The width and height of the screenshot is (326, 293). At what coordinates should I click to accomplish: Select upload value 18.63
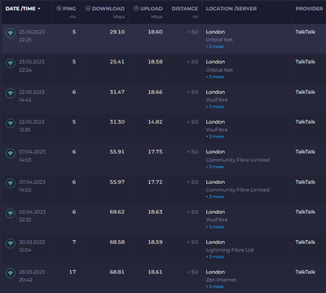coord(156,212)
